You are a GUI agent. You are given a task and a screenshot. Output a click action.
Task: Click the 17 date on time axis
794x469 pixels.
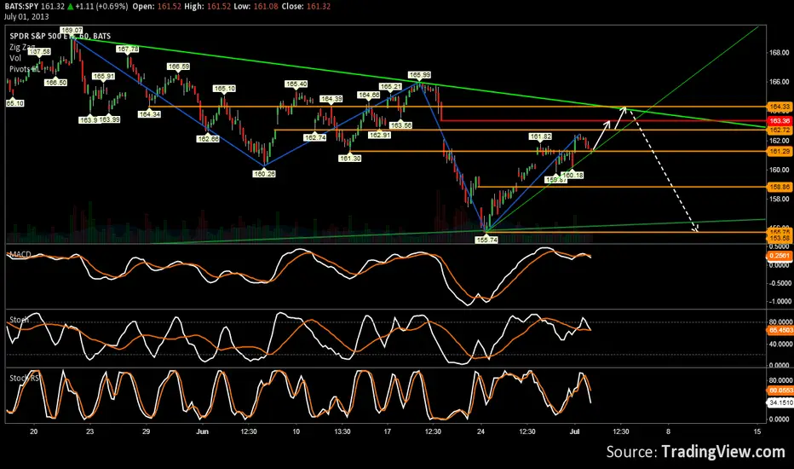pos(388,431)
